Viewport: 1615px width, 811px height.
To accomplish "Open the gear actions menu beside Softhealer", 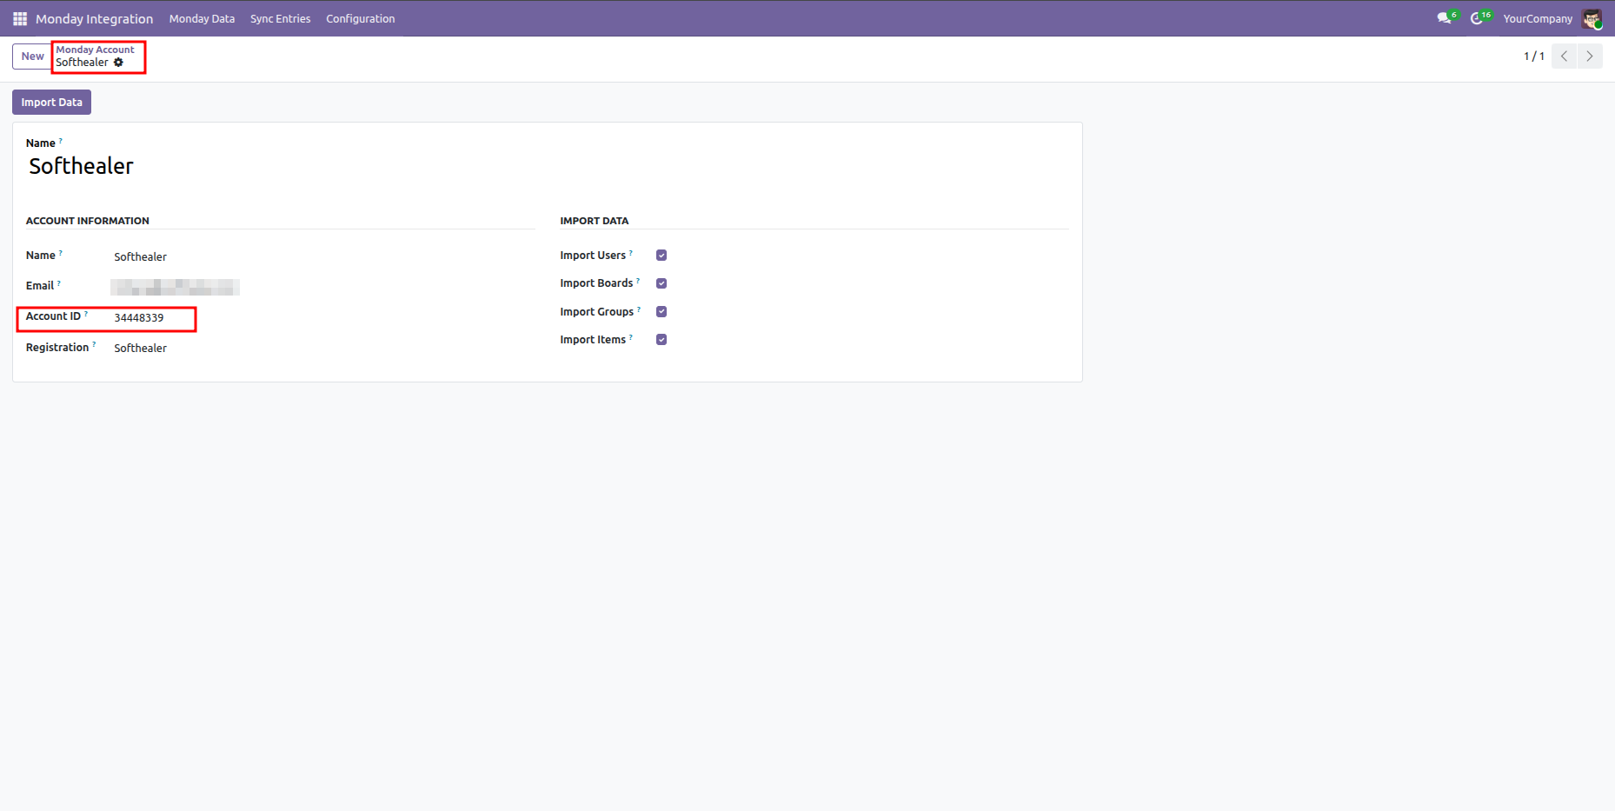I will pyautogui.click(x=118, y=63).
